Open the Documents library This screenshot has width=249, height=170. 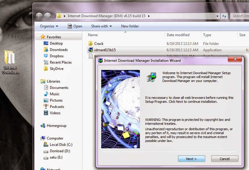tap(59, 88)
